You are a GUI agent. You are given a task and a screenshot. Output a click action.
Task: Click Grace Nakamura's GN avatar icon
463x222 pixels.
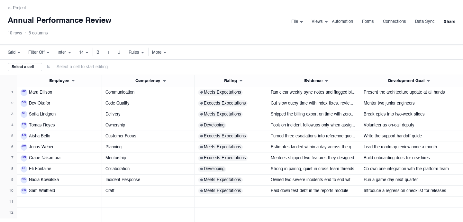coord(24,158)
